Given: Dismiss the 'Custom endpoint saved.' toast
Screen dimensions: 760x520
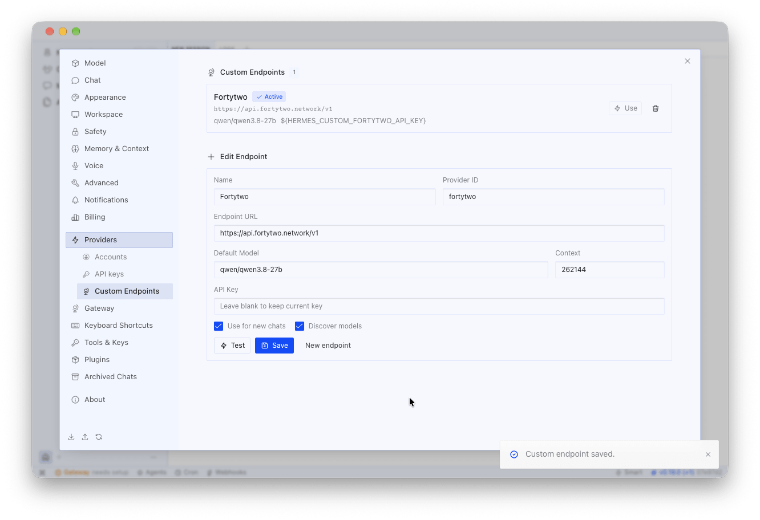Looking at the screenshot, I should (708, 454).
